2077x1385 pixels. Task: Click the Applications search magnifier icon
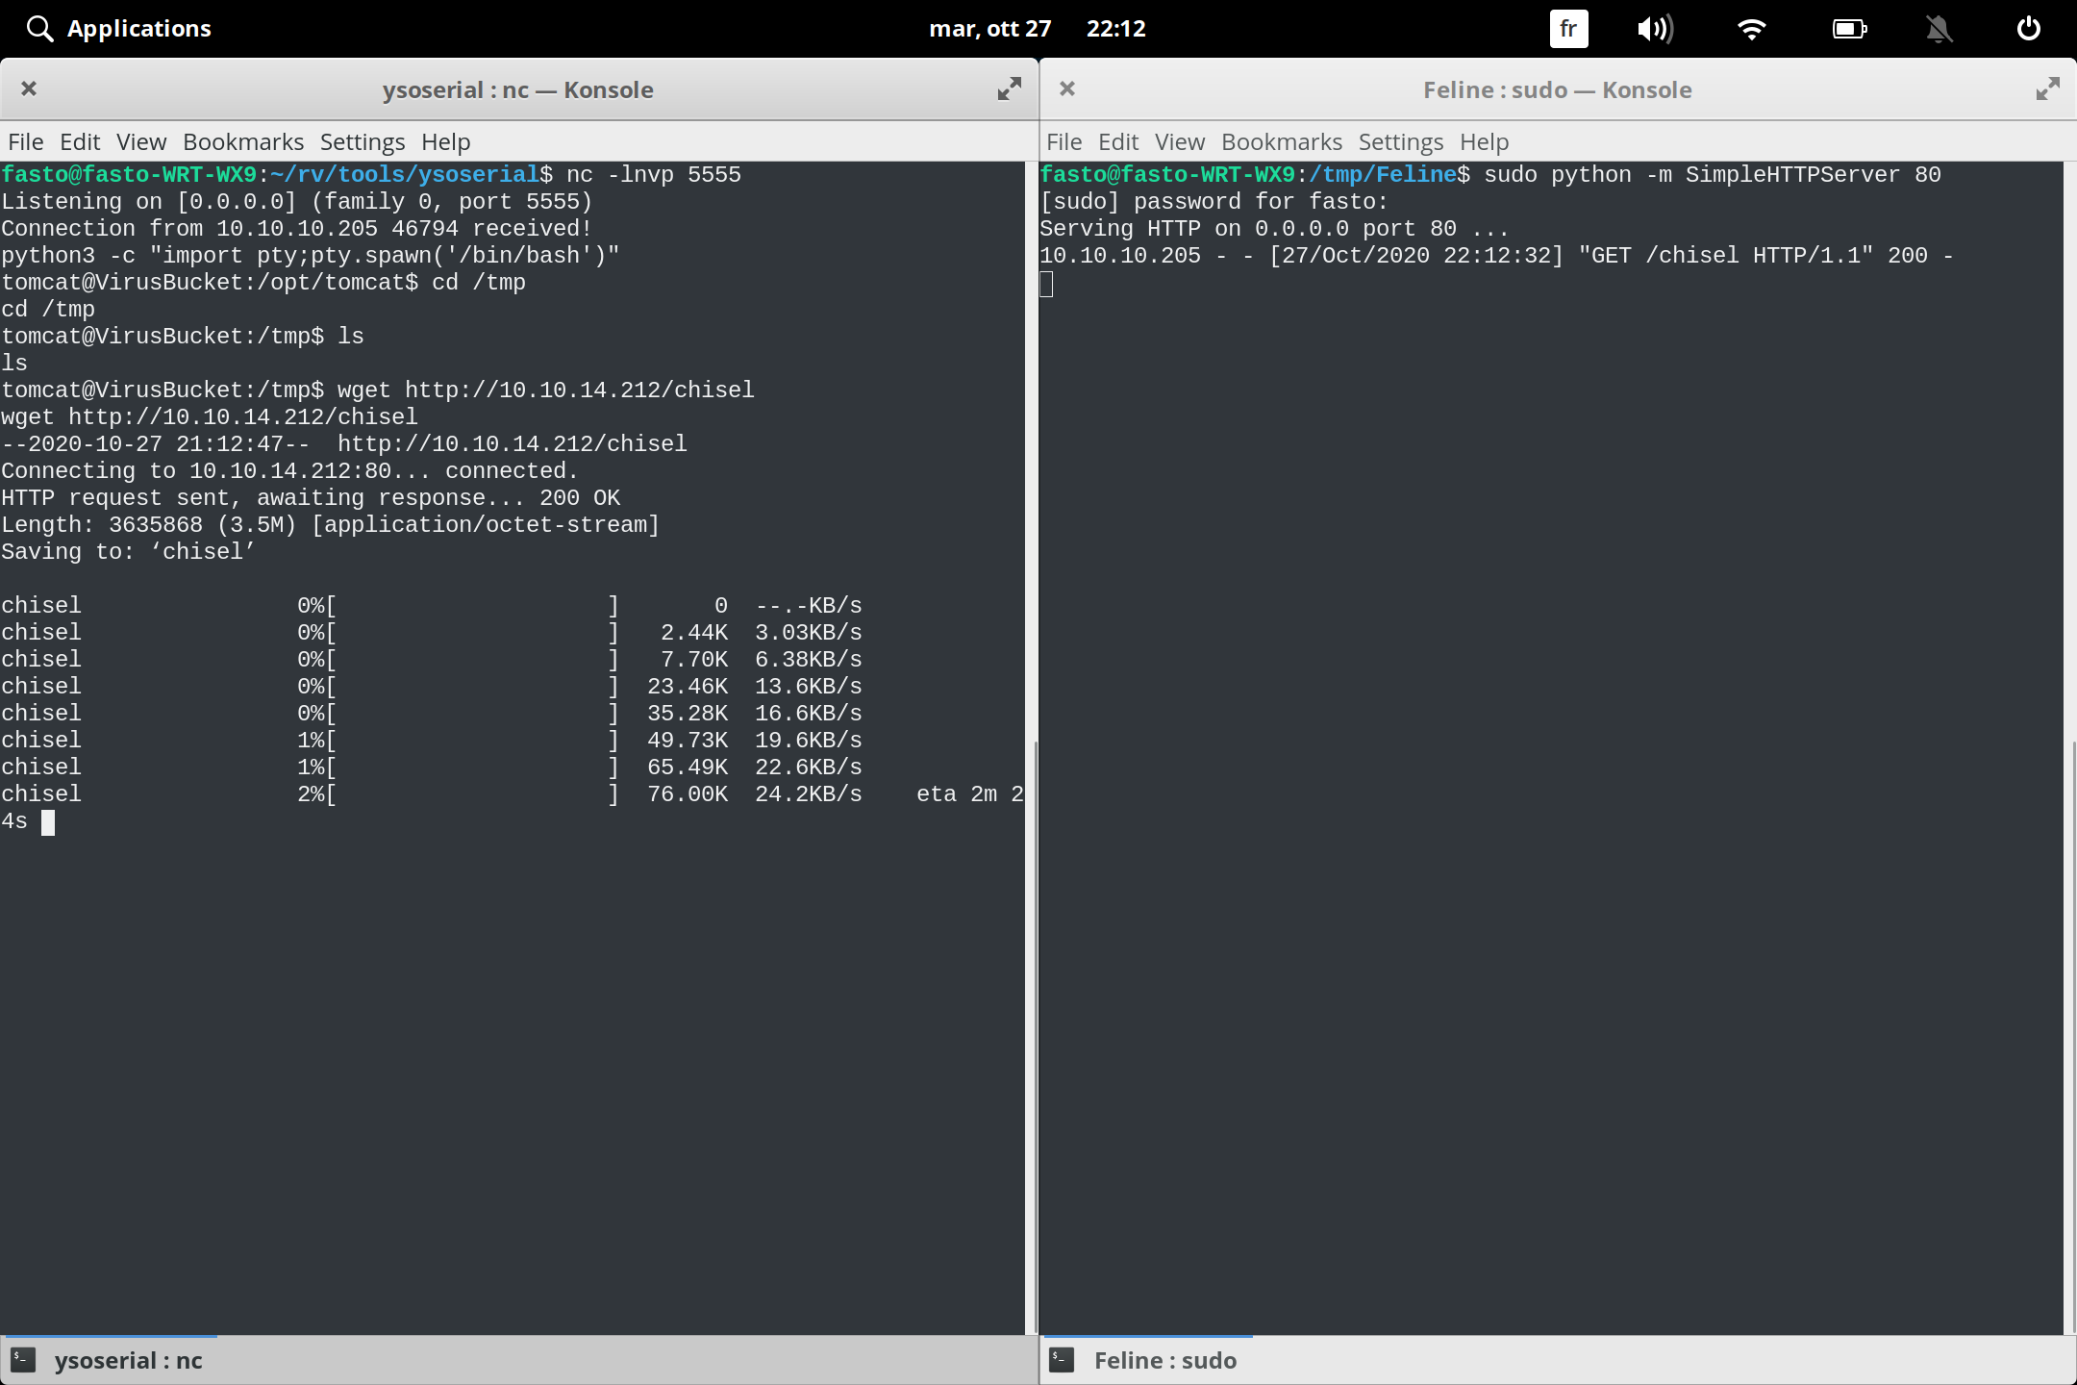tap(39, 29)
